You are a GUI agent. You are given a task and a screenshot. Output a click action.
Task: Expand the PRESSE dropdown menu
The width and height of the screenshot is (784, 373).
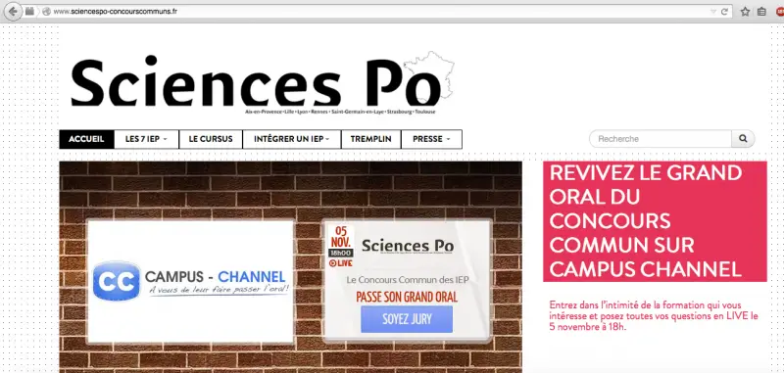pos(431,139)
